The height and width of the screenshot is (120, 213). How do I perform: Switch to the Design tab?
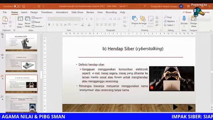click(34, 12)
